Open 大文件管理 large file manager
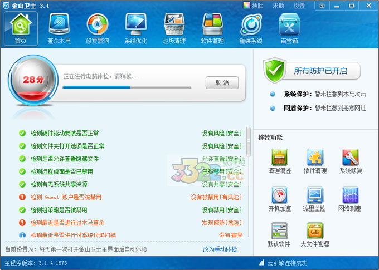Image resolution: width=379 pixels, height=270 pixels. [315, 235]
